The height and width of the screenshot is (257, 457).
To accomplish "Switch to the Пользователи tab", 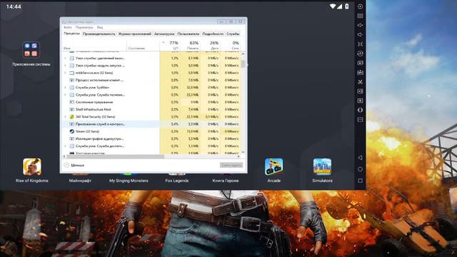I will click(x=189, y=34).
